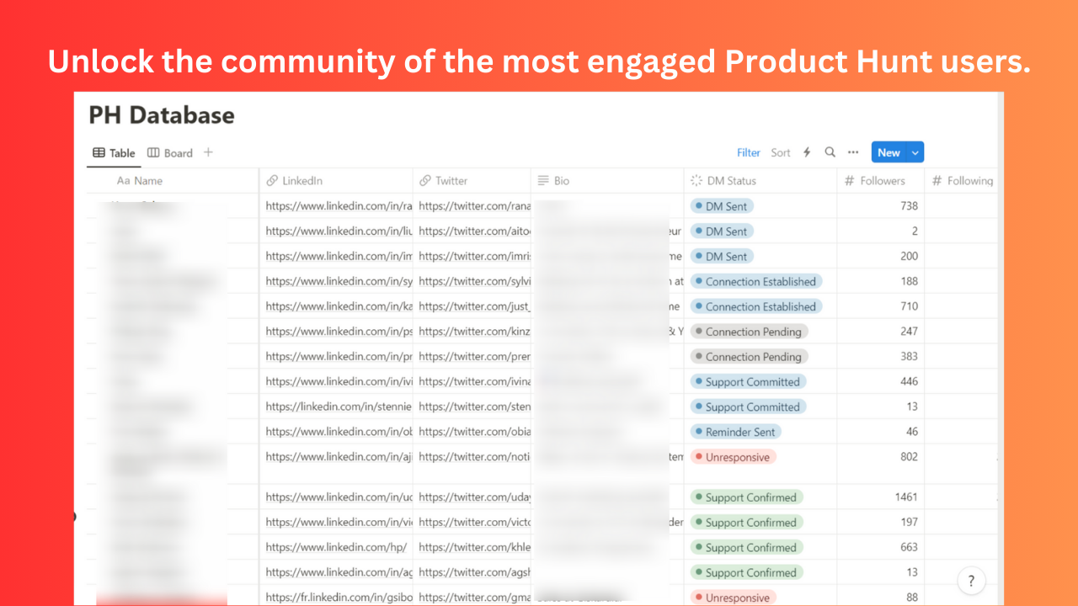Select Support Committed tag beside 446 followers
The height and width of the screenshot is (606, 1078).
pos(748,381)
